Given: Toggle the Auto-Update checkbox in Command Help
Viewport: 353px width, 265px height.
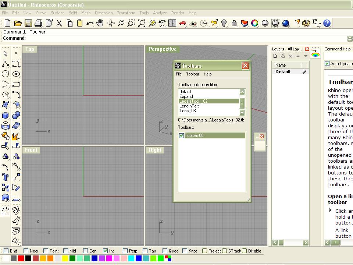Looking at the screenshot, I should (327, 64).
